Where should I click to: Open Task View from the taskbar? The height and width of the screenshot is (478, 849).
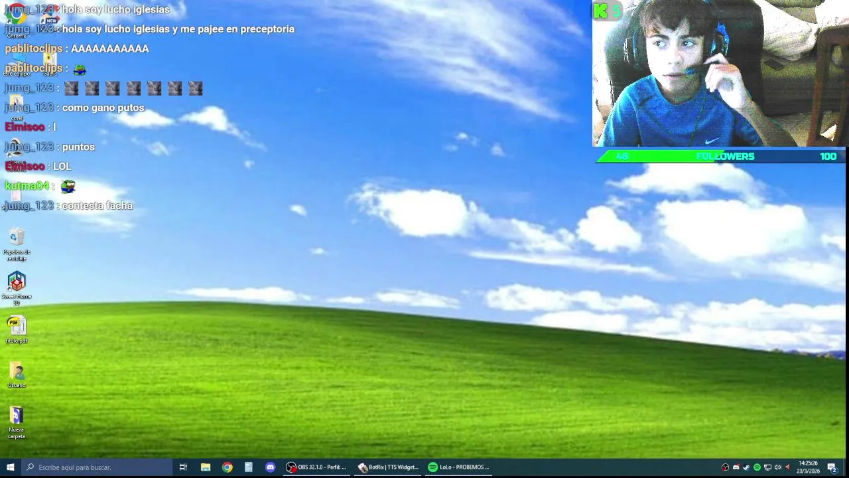click(x=183, y=467)
